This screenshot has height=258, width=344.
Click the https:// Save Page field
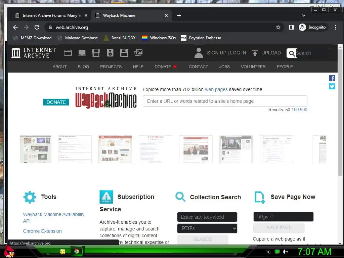284,217
